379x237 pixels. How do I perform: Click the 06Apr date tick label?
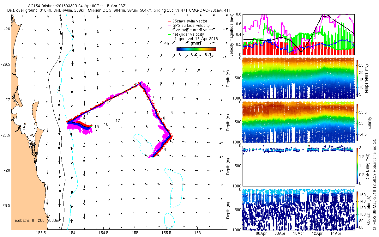click(262, 234)
